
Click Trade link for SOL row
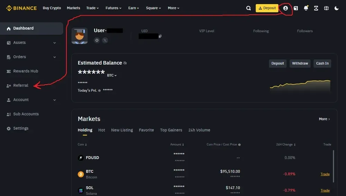(x=325, y=190)
